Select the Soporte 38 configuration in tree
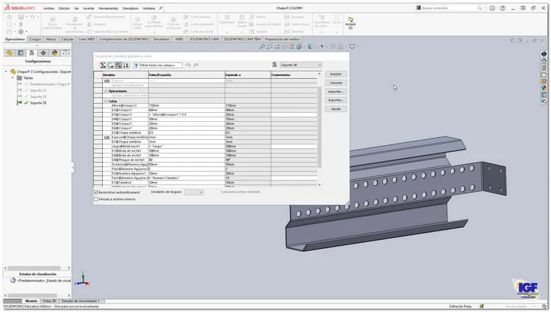551x312 pixels. point(38,103)
